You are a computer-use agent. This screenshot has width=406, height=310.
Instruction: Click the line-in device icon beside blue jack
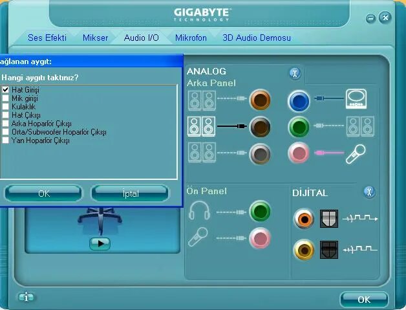coord(356,99)
